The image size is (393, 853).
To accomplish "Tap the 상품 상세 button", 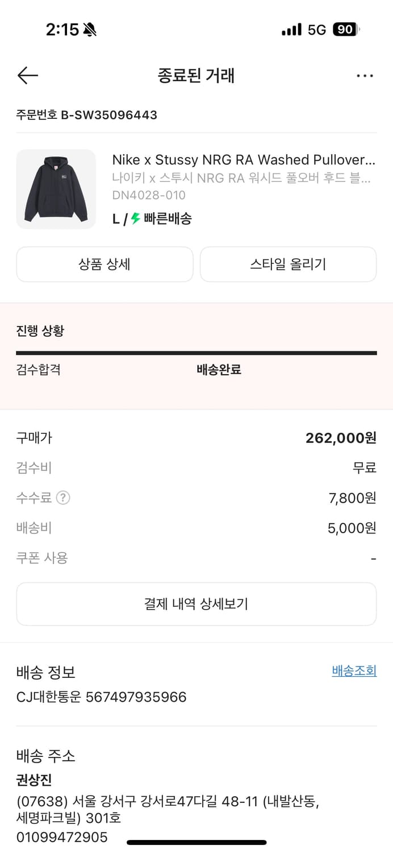I will [104, 264].
